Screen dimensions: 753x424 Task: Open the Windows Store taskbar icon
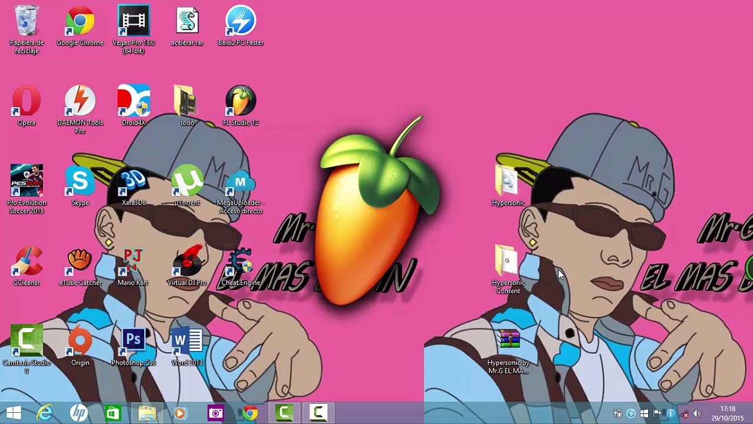point(113,413)
